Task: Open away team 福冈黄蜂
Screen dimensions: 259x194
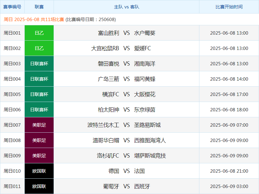Action: tap(145, 79)
